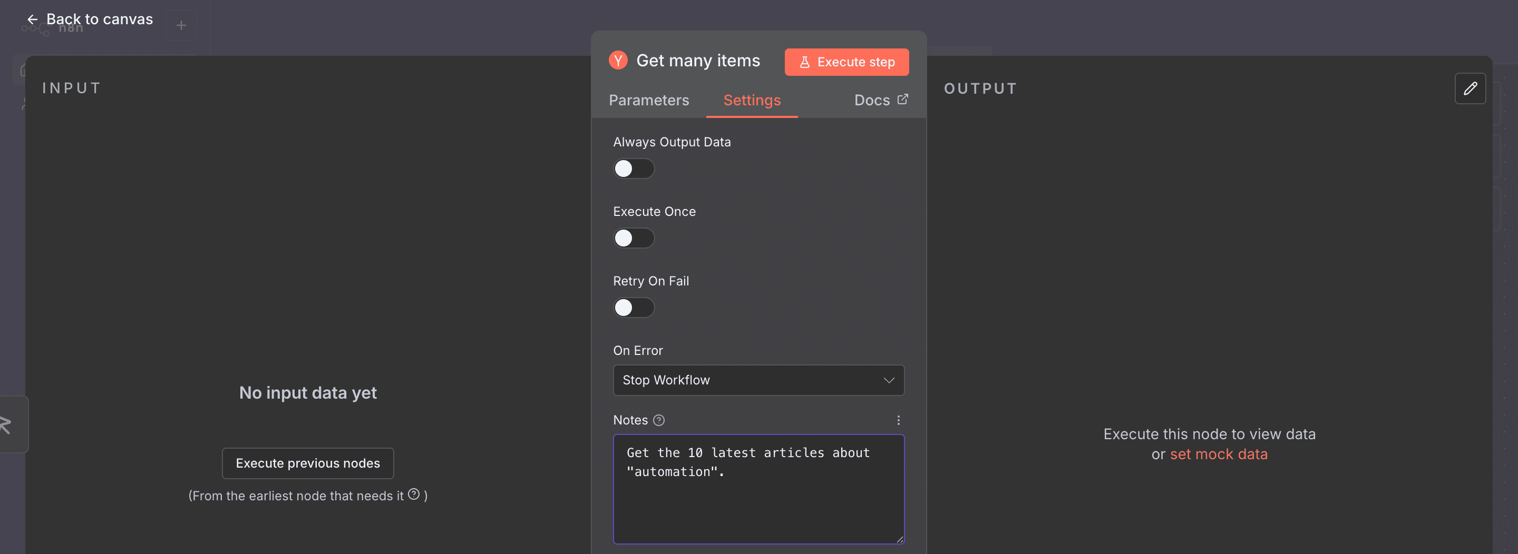Click the earliest node help icon
The height and width of the screenshot is (554, 1518).
(x=414, y=494)
